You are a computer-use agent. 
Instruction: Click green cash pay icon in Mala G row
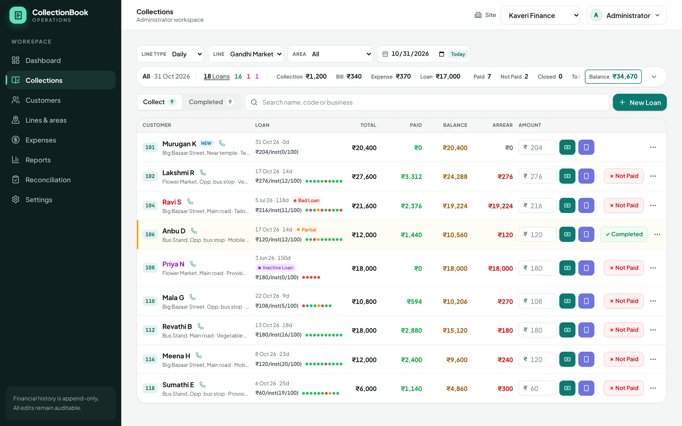tap(567, 301)
